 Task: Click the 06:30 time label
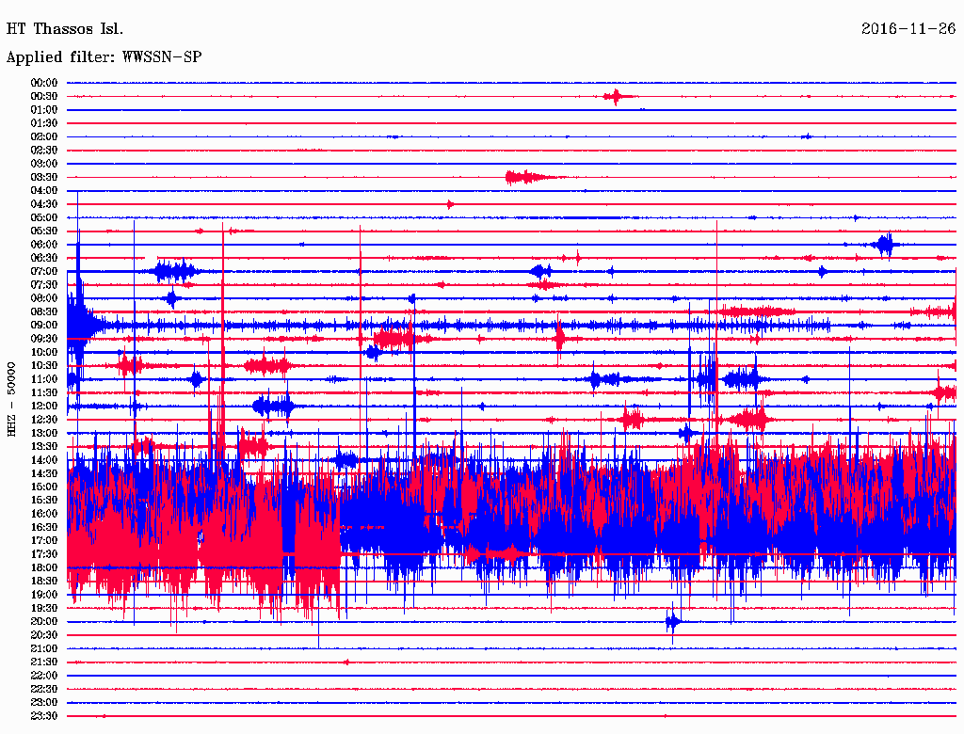tap(44, 258)
